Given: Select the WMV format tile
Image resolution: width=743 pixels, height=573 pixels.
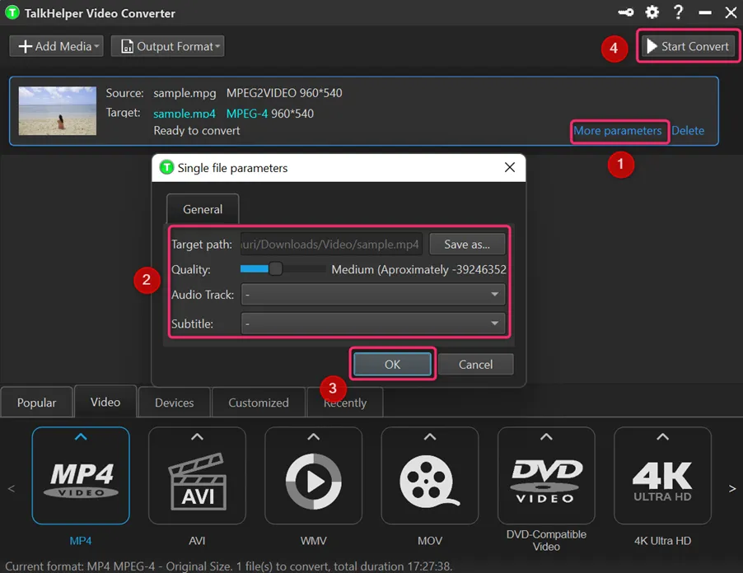Looking at the screenshot, I should (313, 476).
